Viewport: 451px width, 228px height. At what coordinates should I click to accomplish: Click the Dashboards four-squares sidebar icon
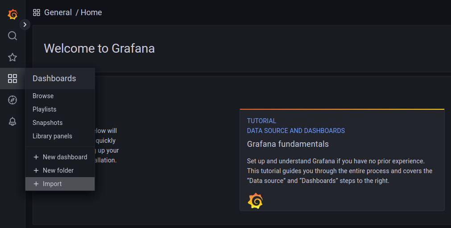12,79
